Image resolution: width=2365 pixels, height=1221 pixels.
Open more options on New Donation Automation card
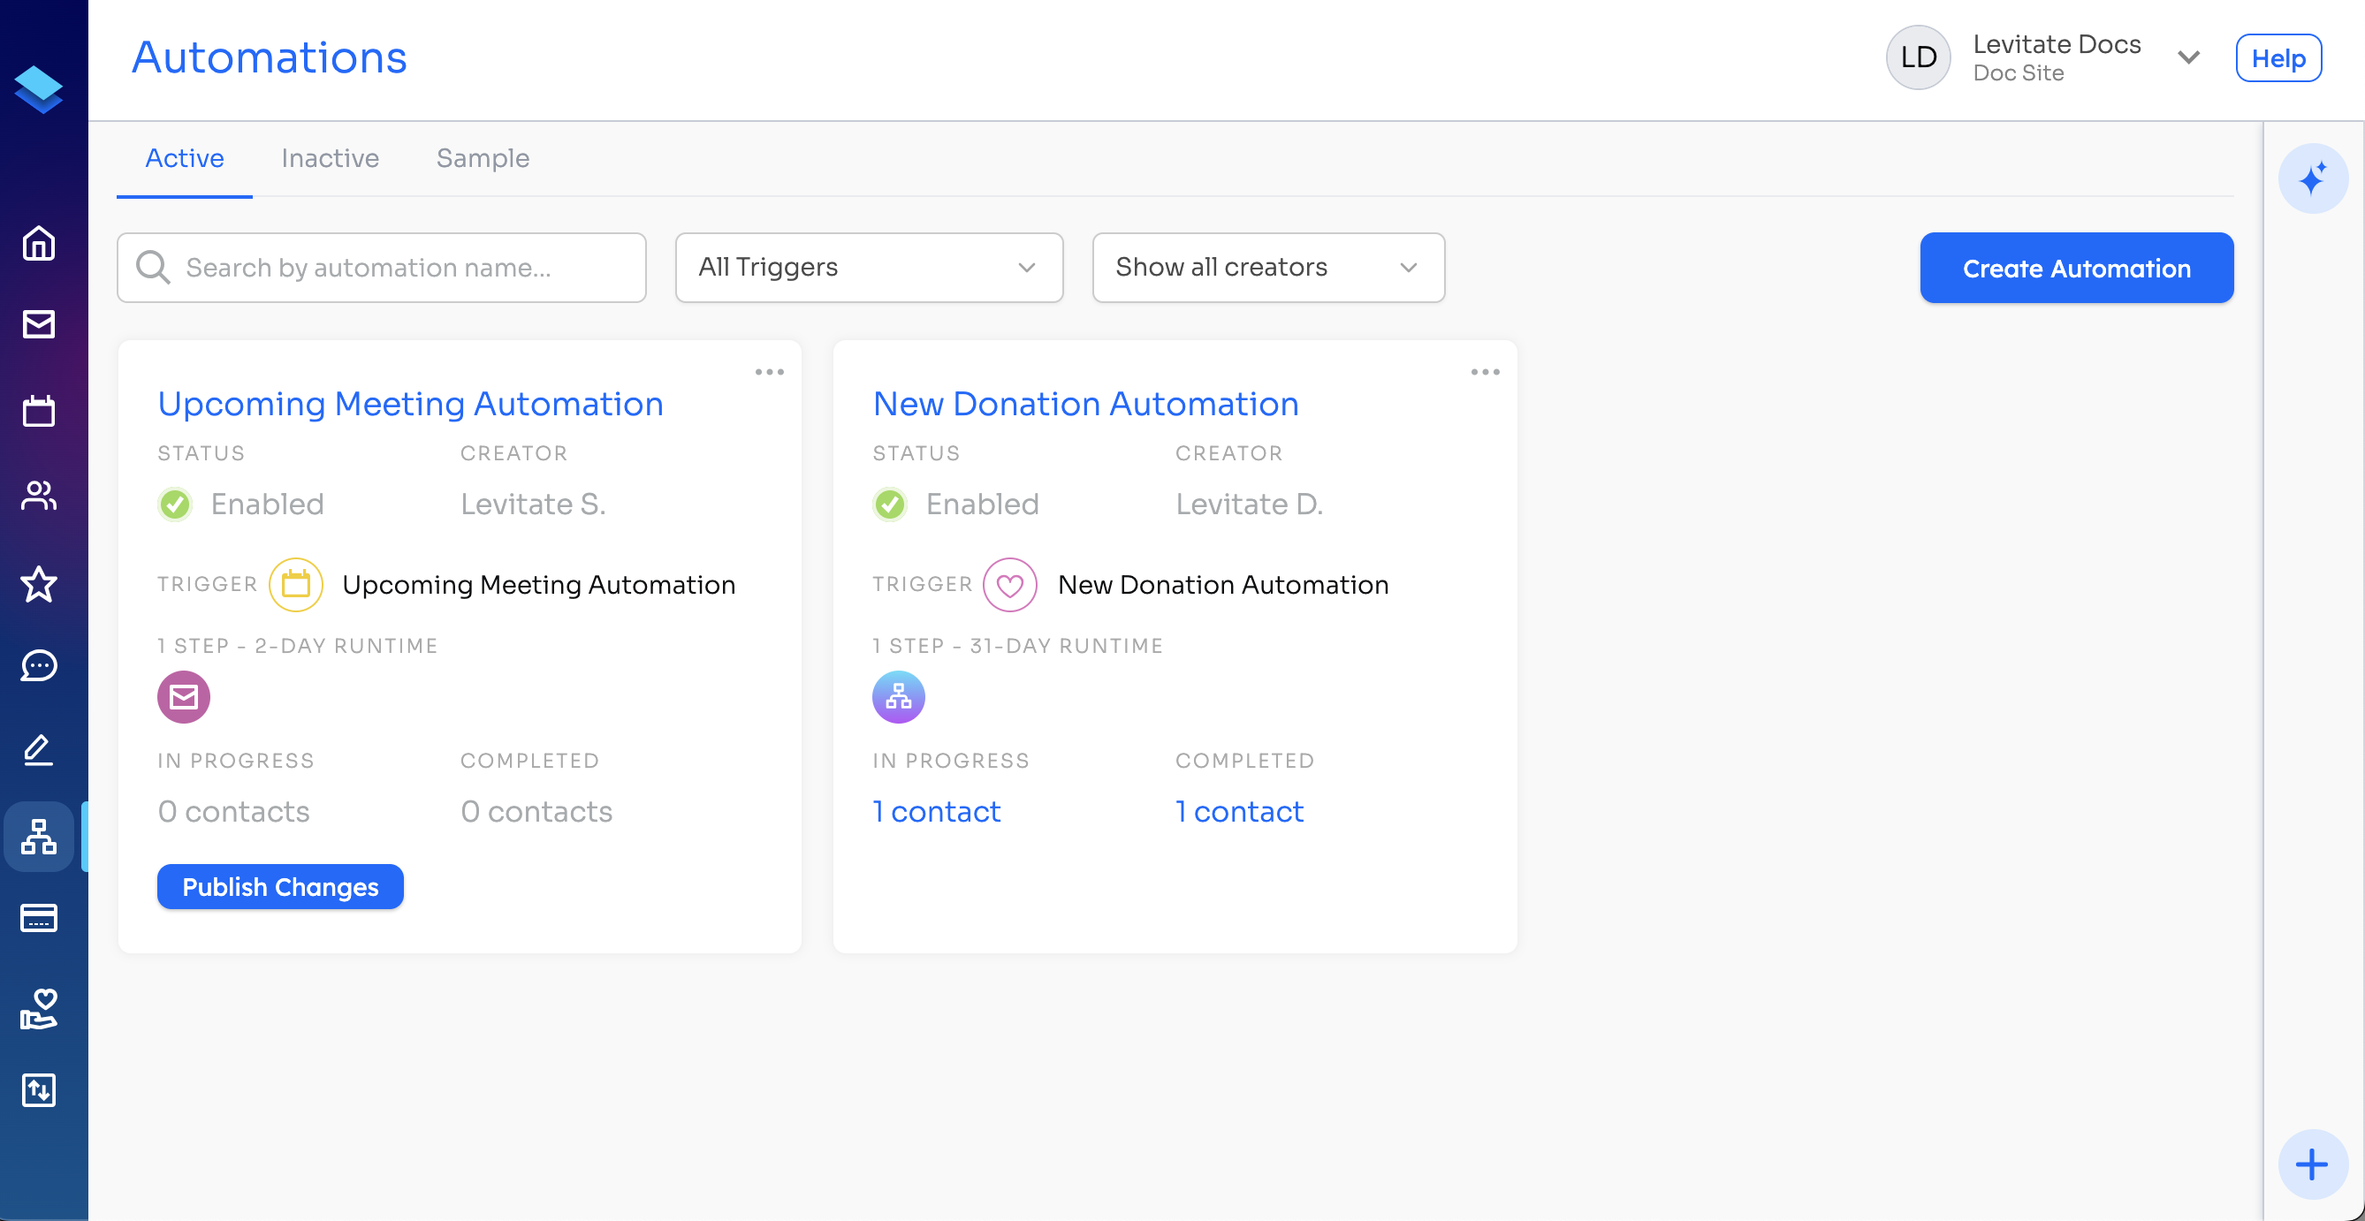point(1485,372)
